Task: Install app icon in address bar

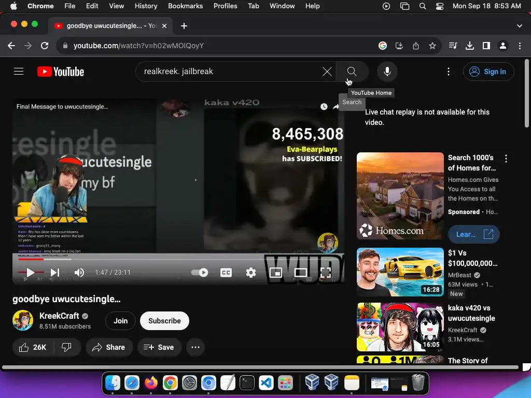Action: (399, 46)
